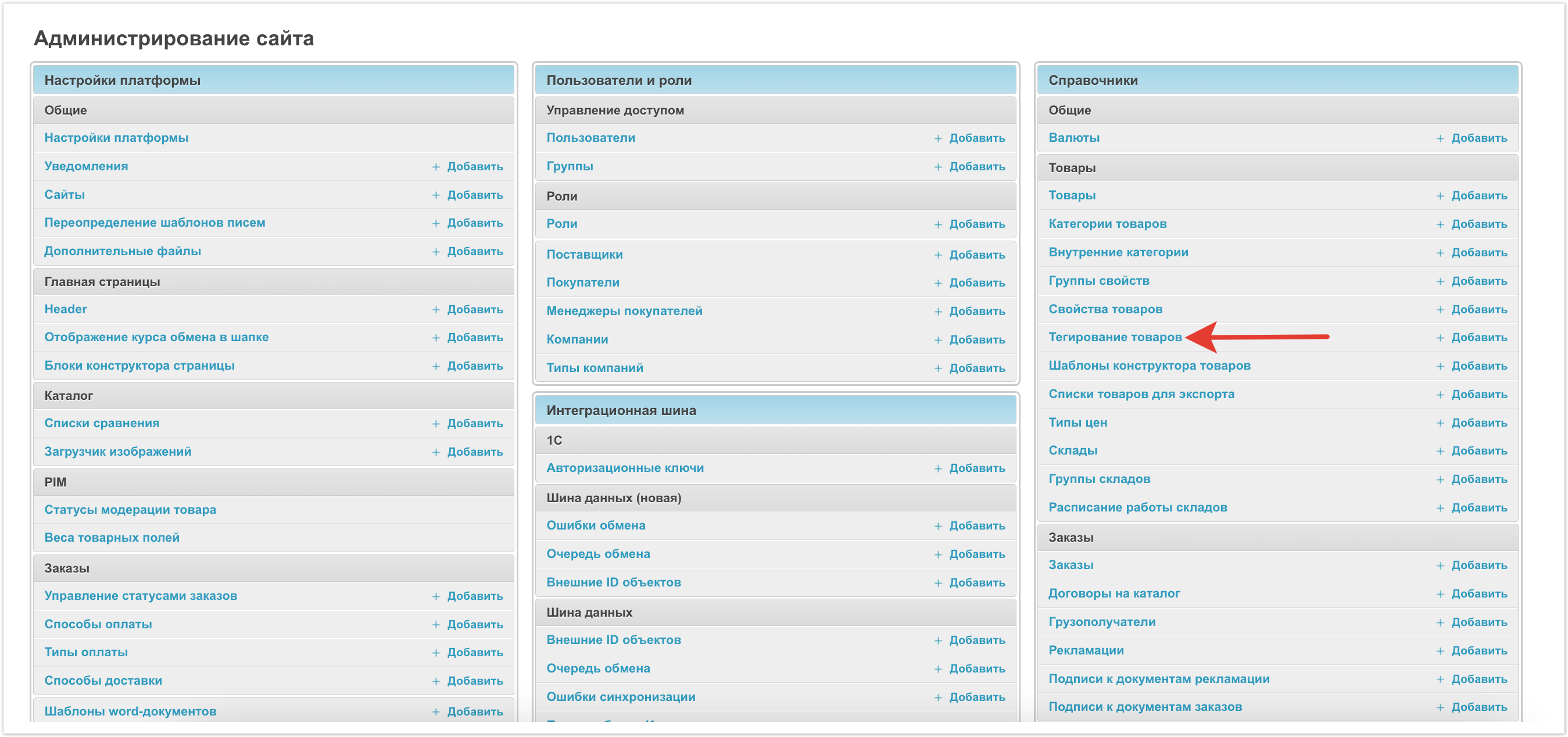
Task: Click plus icon next to Уведомления
Action: pos(436,167)
